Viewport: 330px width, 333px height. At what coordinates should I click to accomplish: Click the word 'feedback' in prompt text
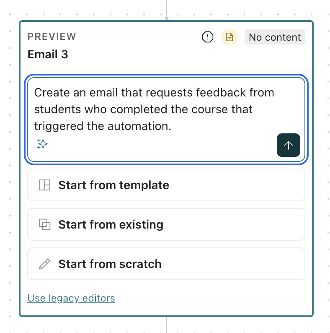point(221,93)
